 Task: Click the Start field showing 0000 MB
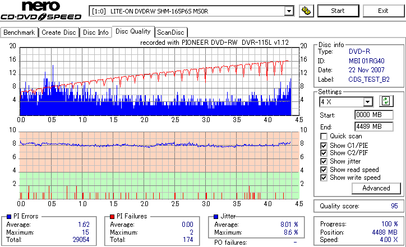point(374,115)
